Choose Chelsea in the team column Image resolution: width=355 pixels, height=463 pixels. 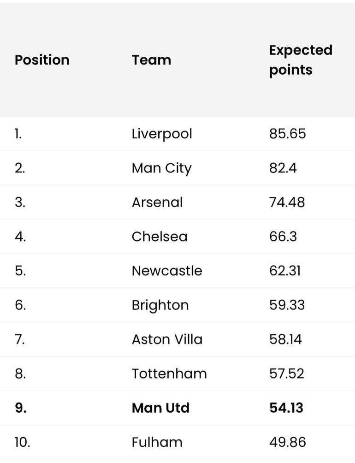pyautogui.click(x=160, y=237)
